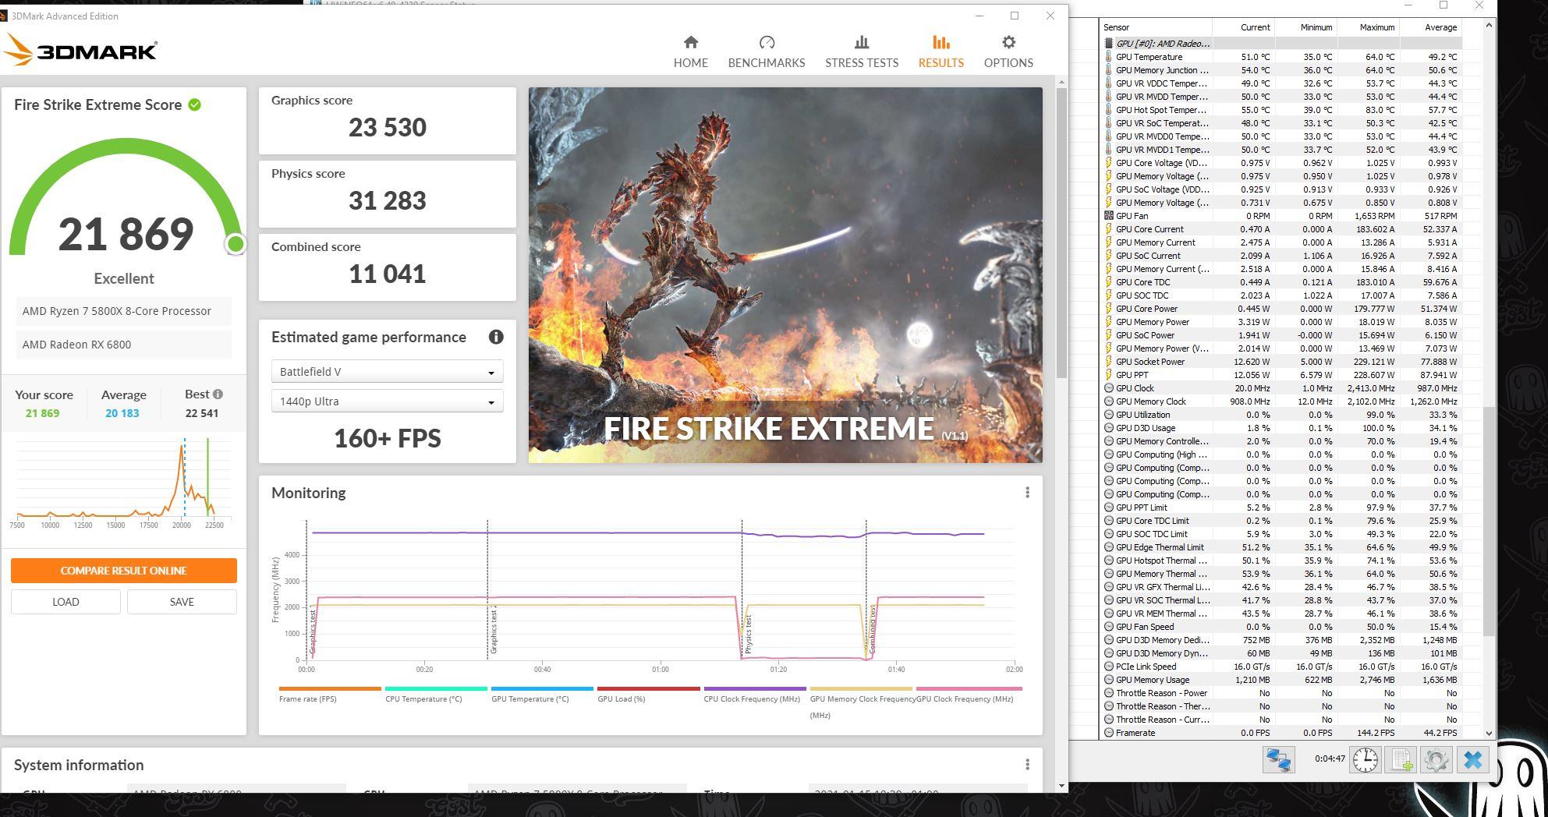Toggle the Frame rate (FPS) legend
This screenshot has height=817, width=1548.
pos(329,695)
